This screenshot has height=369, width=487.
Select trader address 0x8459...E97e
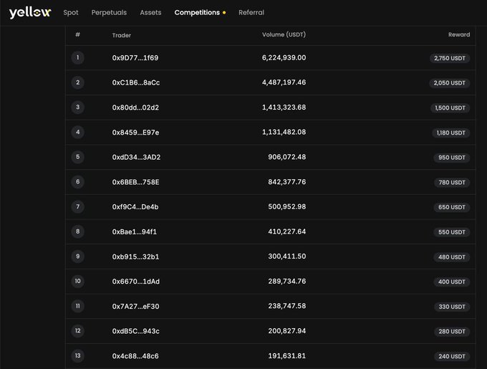(136, 133)
